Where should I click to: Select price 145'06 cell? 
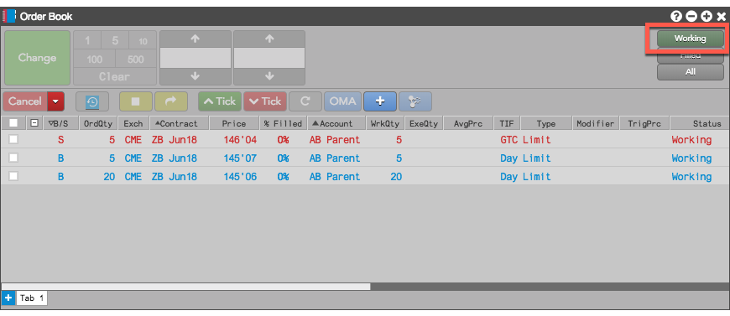[239, 177]
